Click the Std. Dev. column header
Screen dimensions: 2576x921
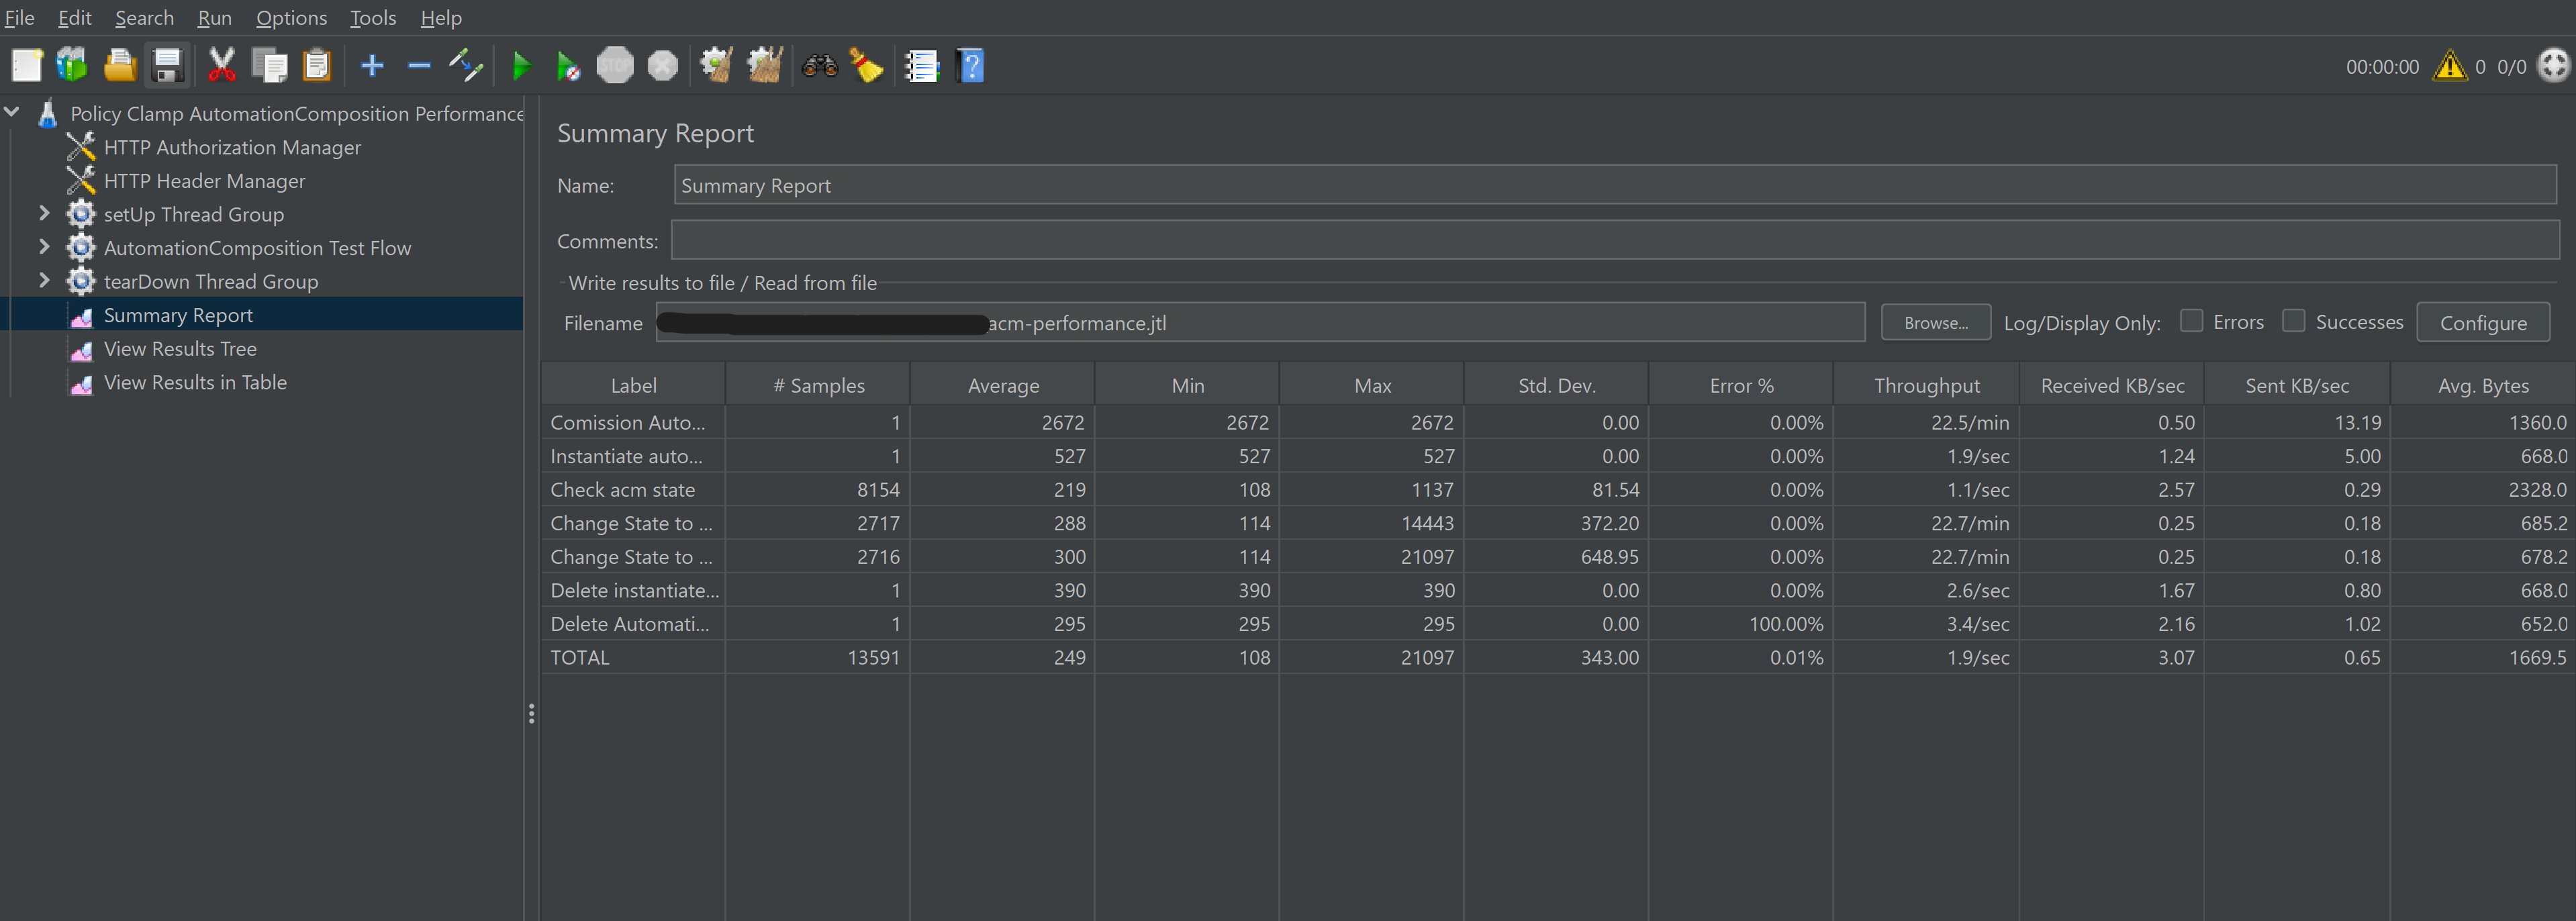click(x=1556, y=385)
